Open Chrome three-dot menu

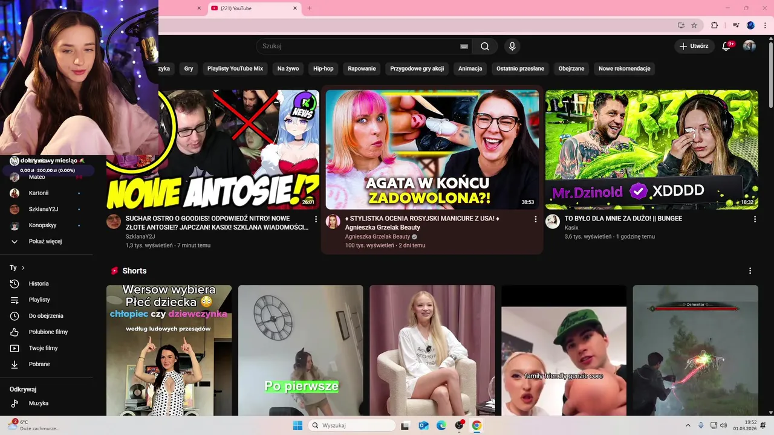pyautogui.click(x=766, y=25)
